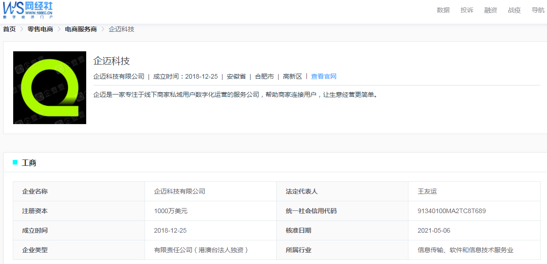Click 企迈科技有限公司 table cell value
This screenshot has height=264, width=547.
coord(180,191)
